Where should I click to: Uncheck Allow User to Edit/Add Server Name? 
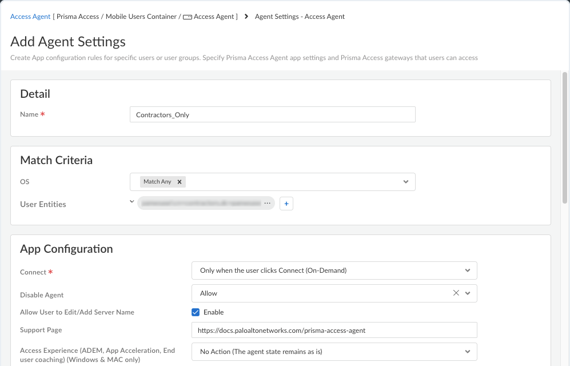coord(196,312)
